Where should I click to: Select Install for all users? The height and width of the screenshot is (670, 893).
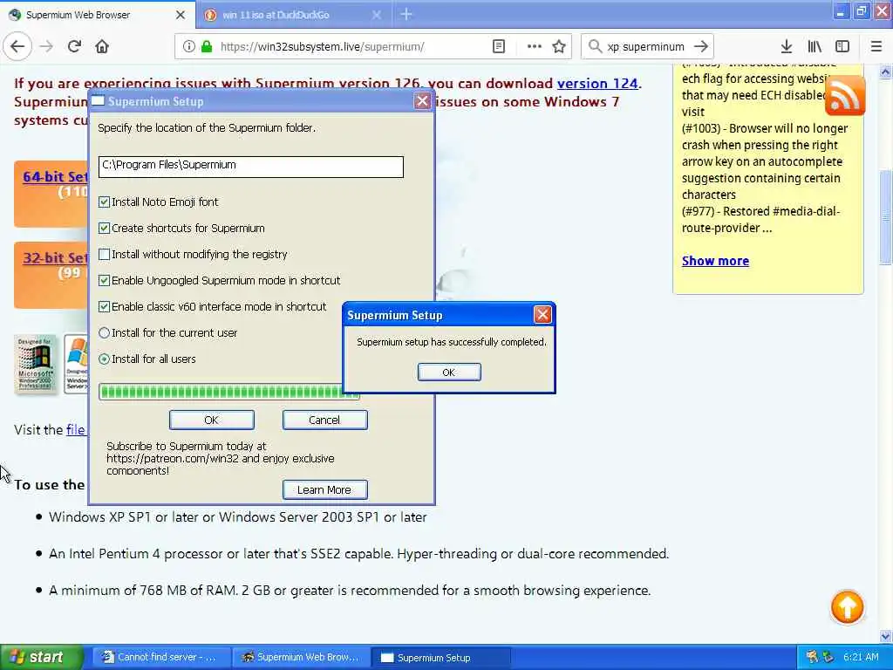[x=104, y=359]
